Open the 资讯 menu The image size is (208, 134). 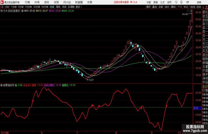(47, 2)
